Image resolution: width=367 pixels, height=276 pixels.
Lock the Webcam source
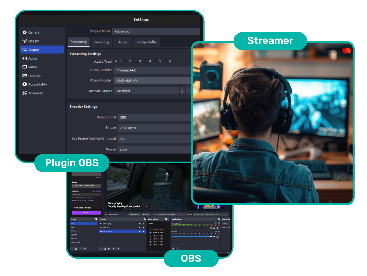tap(143, 227)
